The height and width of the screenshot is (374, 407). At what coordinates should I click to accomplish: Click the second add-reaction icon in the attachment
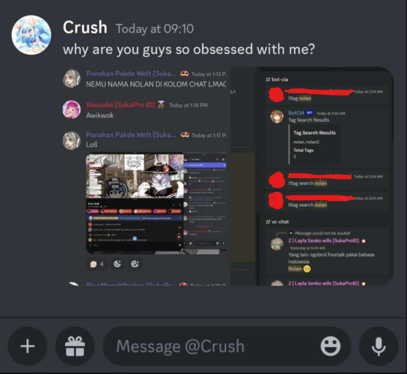(x=135, y=264)
